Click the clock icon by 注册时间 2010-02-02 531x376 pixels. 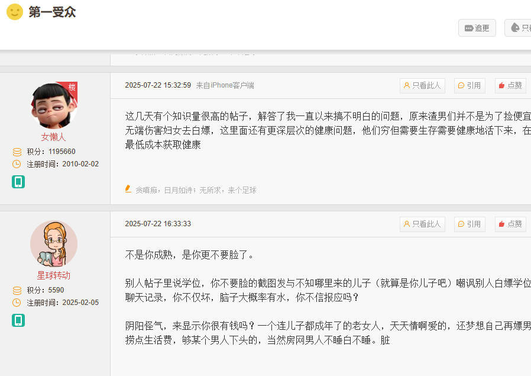17,164
